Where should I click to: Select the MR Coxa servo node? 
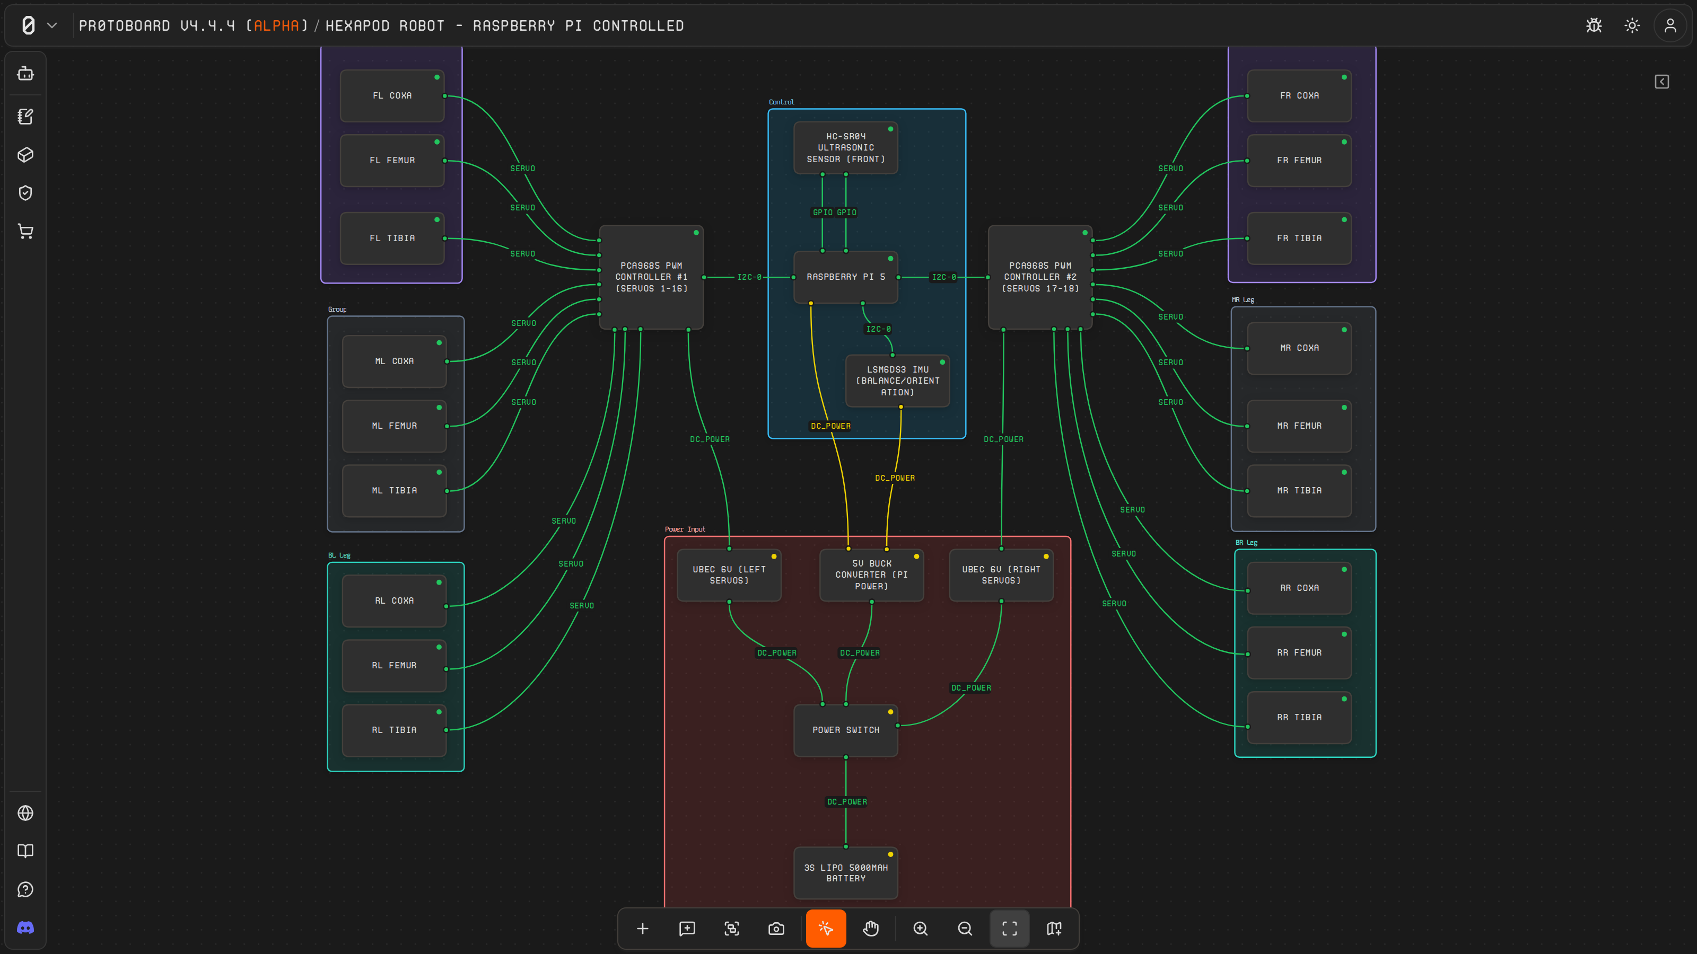[1299, 348]
